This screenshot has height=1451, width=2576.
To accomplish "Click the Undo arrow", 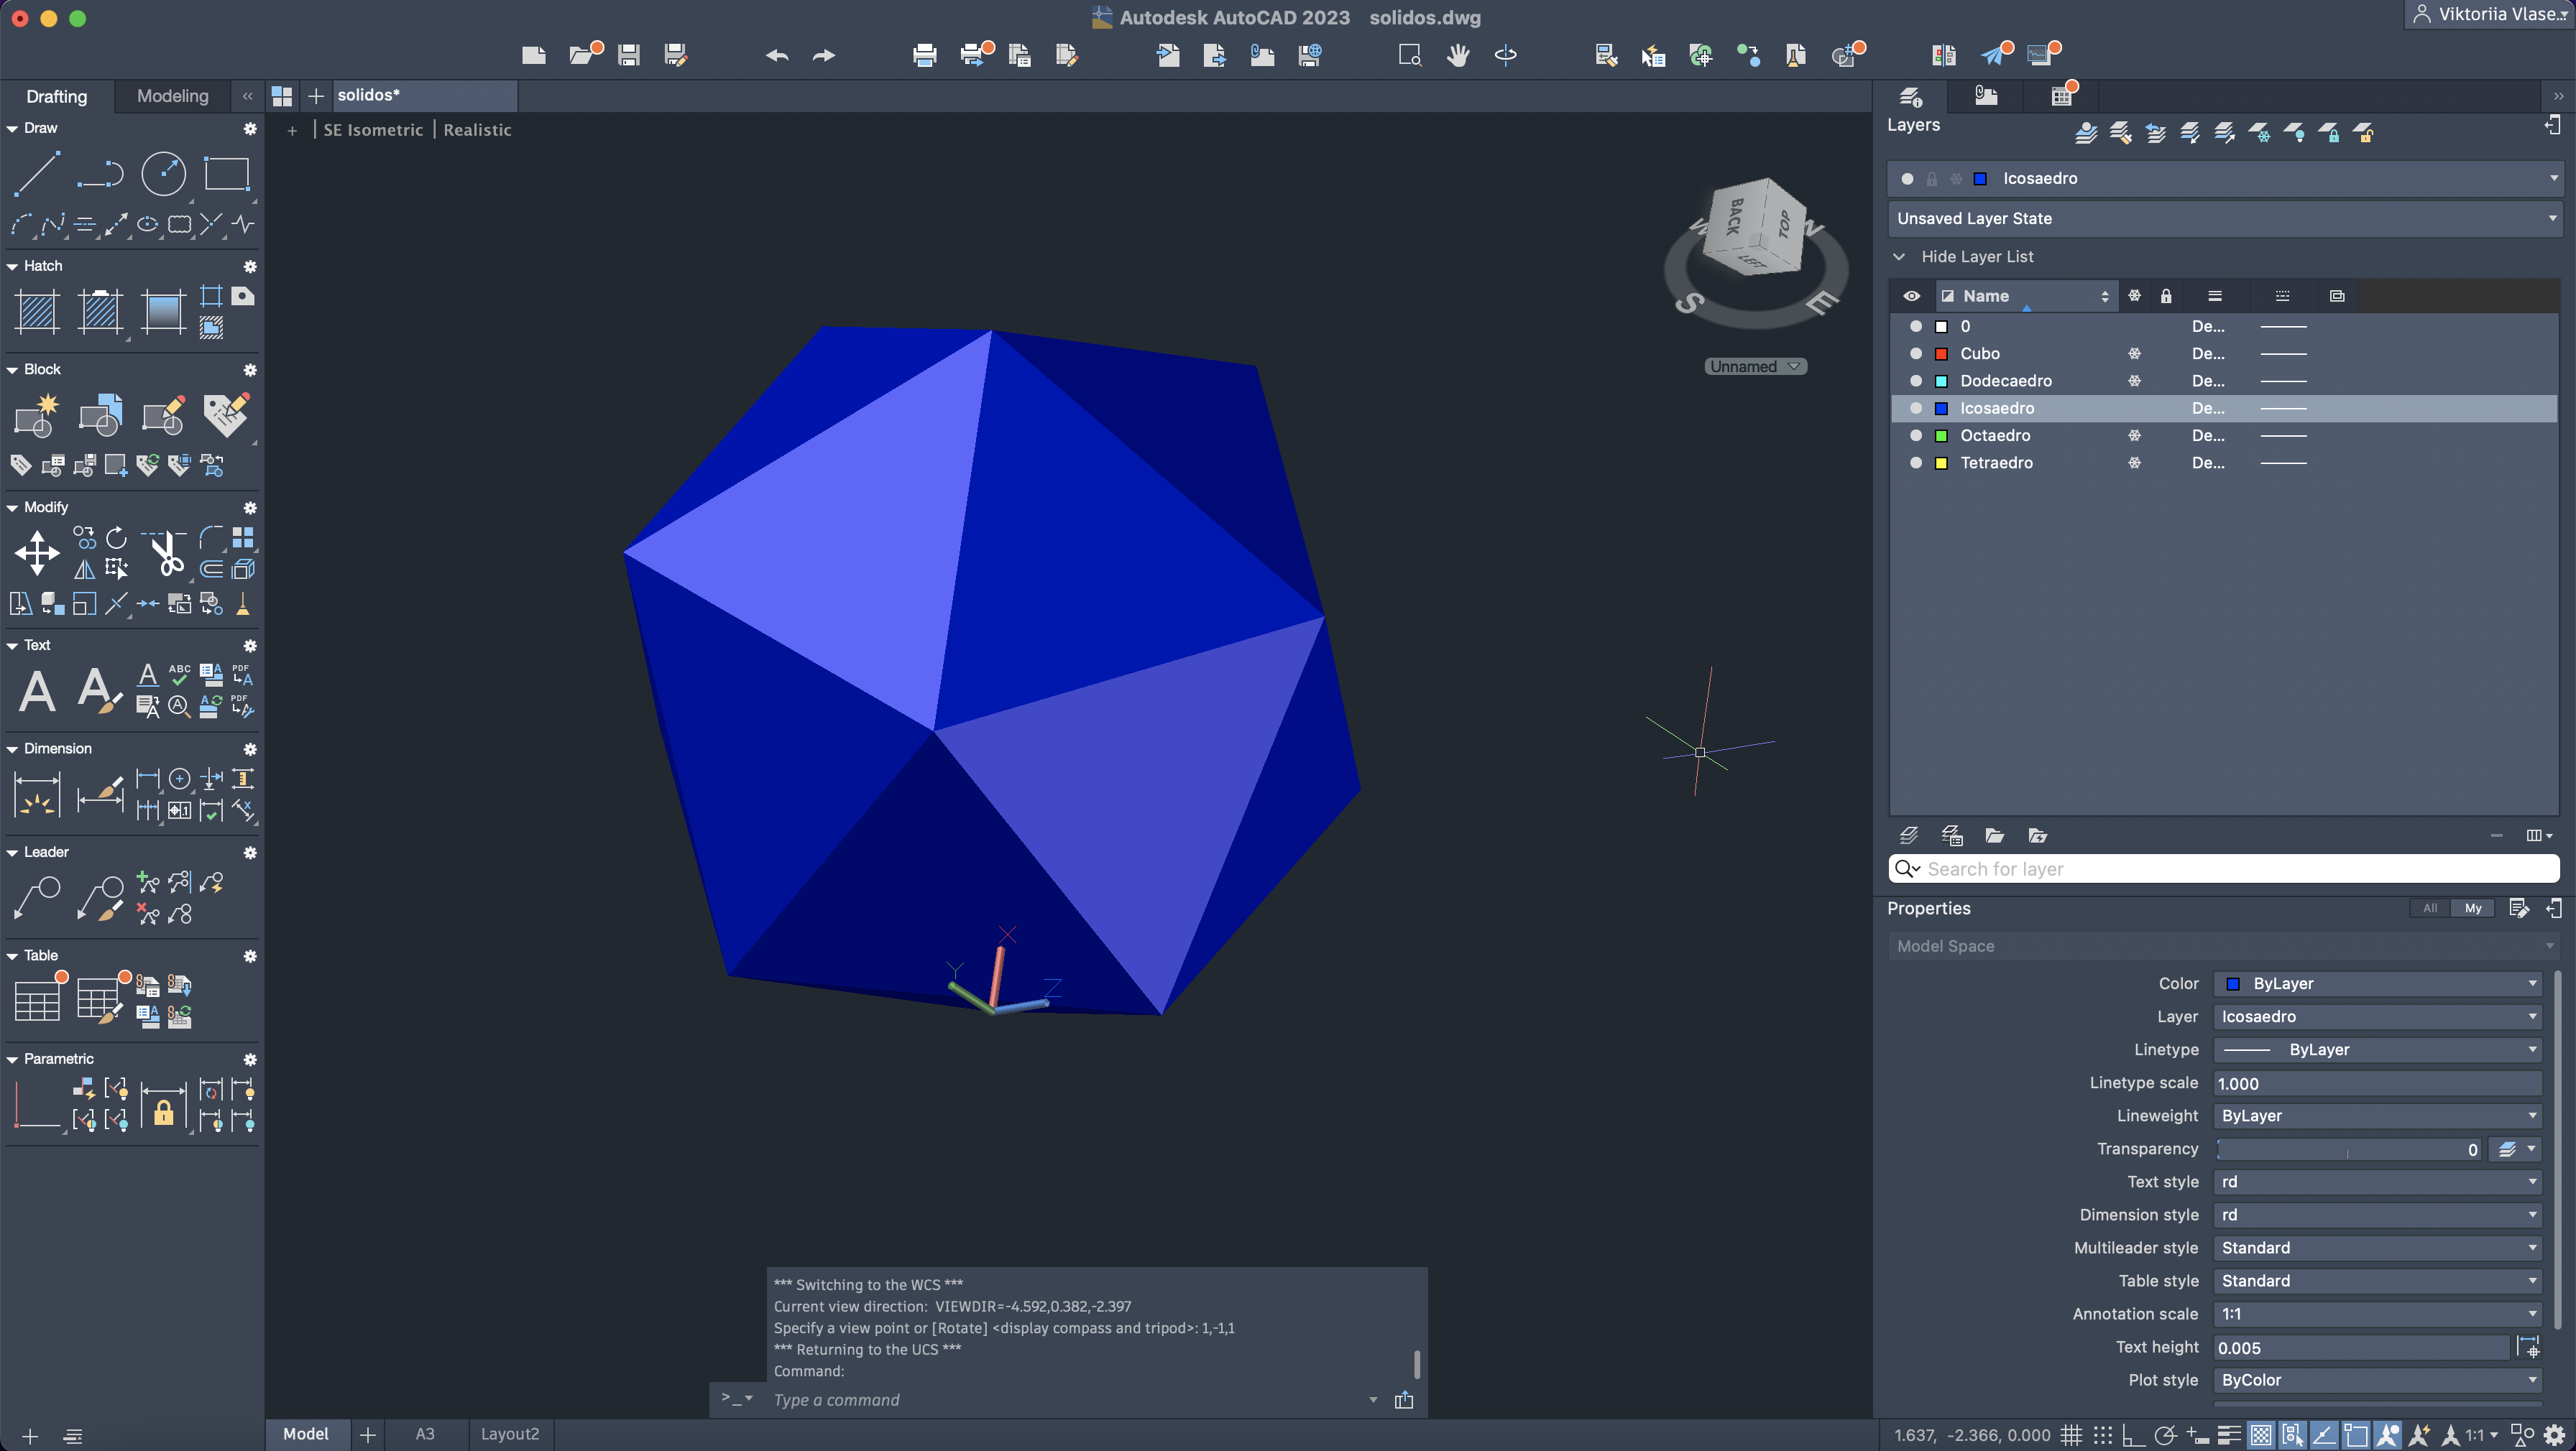I will pos(777,55).
